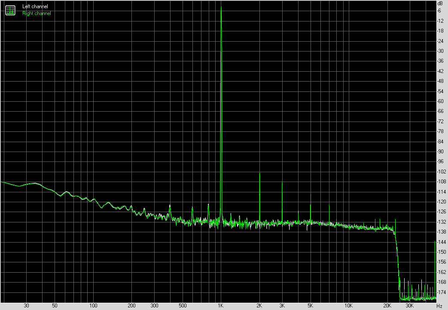Click the '-60' dB scale label

tap(440, 101)
